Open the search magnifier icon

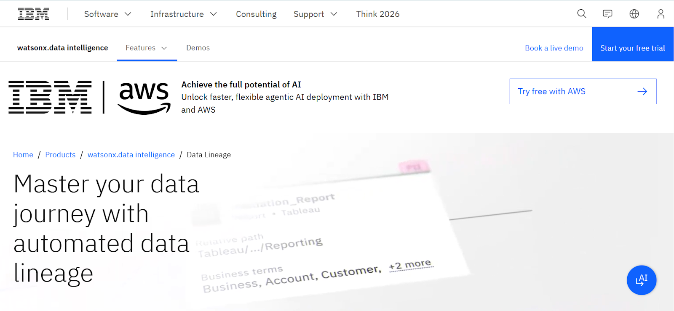[x=581, y=13]
